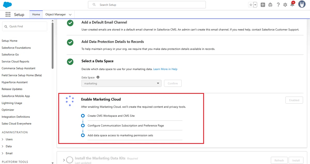
Task: Type in the Search Setup field
Action: [147, 5]
